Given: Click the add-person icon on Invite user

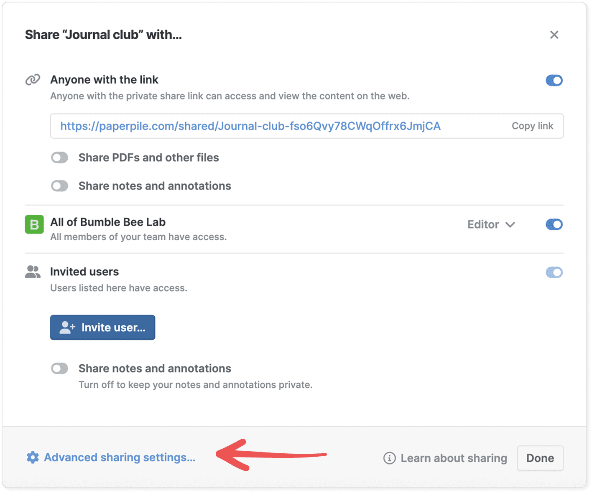Looking at the screenshot, I should point(67,328).
